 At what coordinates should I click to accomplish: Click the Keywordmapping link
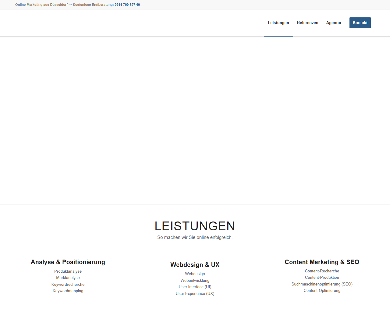click(x=68, y=291)
